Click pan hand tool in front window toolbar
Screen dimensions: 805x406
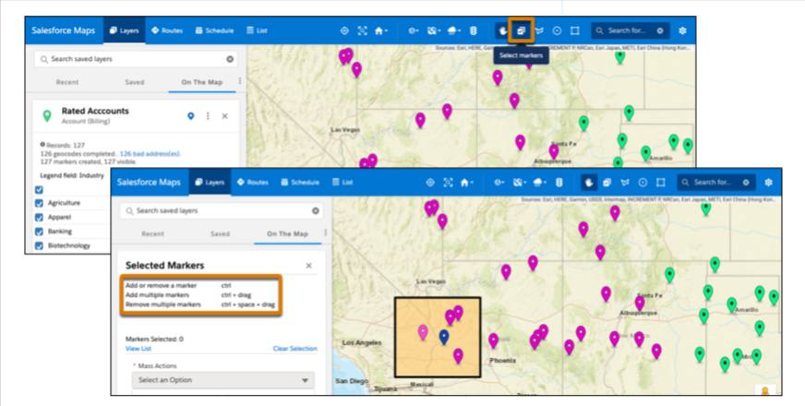[x=589, y=182]
